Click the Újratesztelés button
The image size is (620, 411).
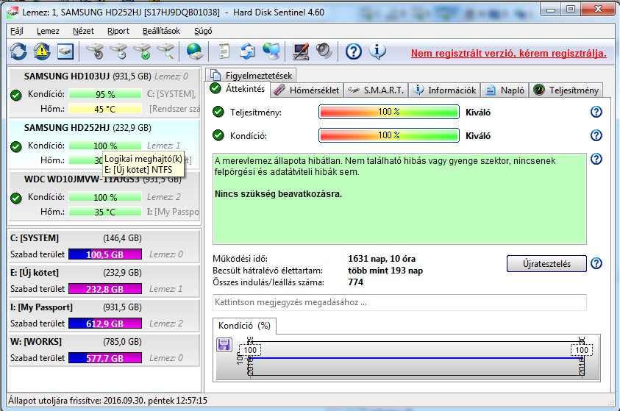546,264
